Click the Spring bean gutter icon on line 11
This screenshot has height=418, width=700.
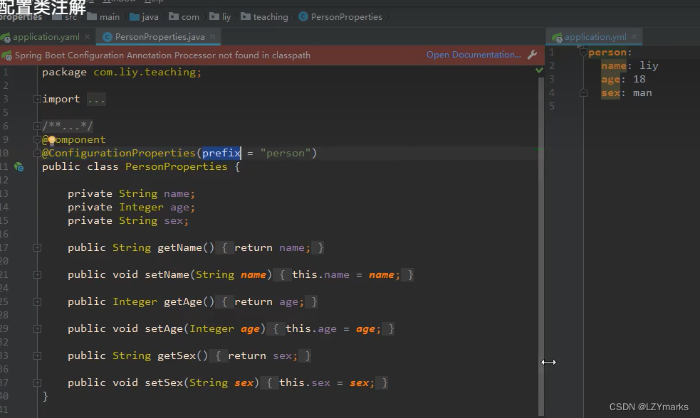click(19, 166)
